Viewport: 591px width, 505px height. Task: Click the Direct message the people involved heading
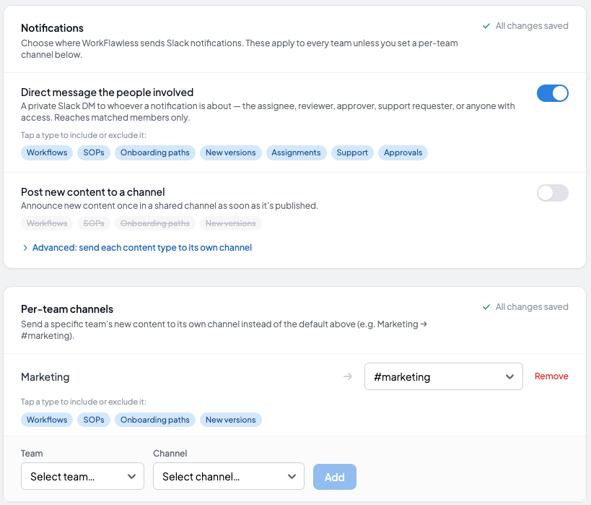(x=107, y=92)
